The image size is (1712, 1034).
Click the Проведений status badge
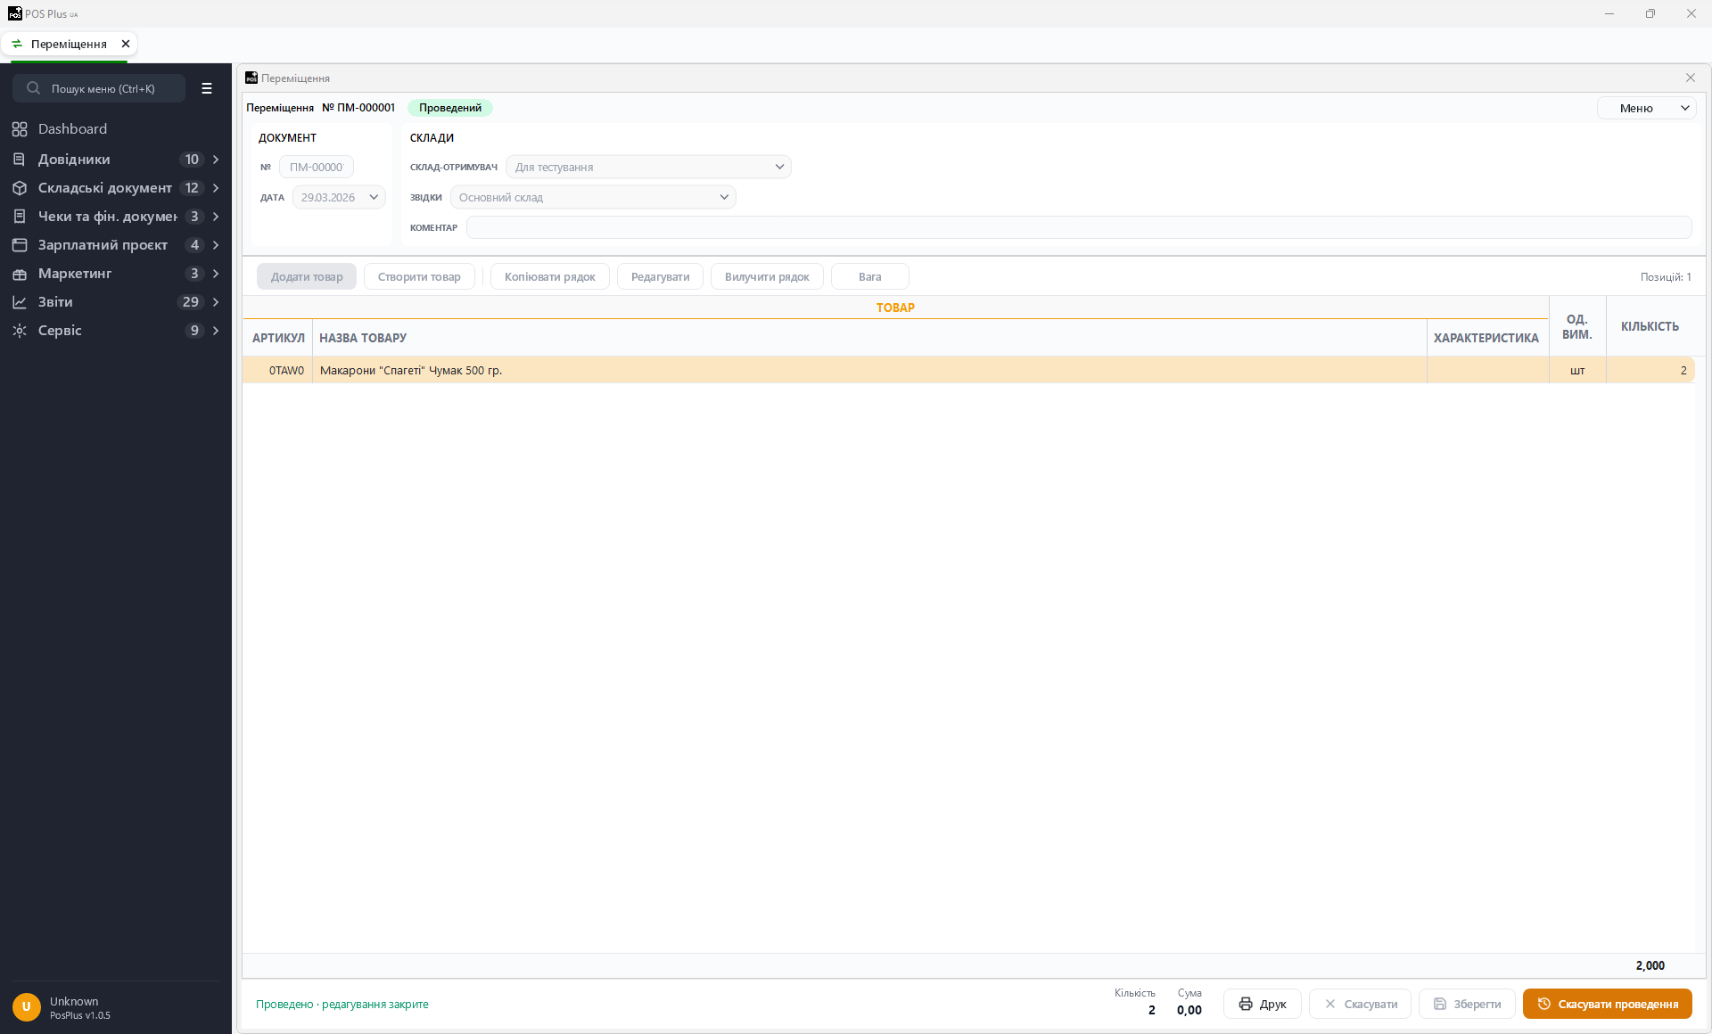tap(450, 108)
